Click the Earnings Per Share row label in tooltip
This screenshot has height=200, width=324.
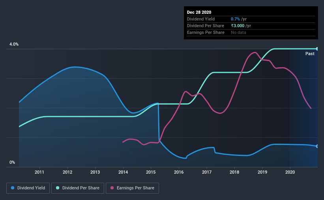tap(206, 32)
